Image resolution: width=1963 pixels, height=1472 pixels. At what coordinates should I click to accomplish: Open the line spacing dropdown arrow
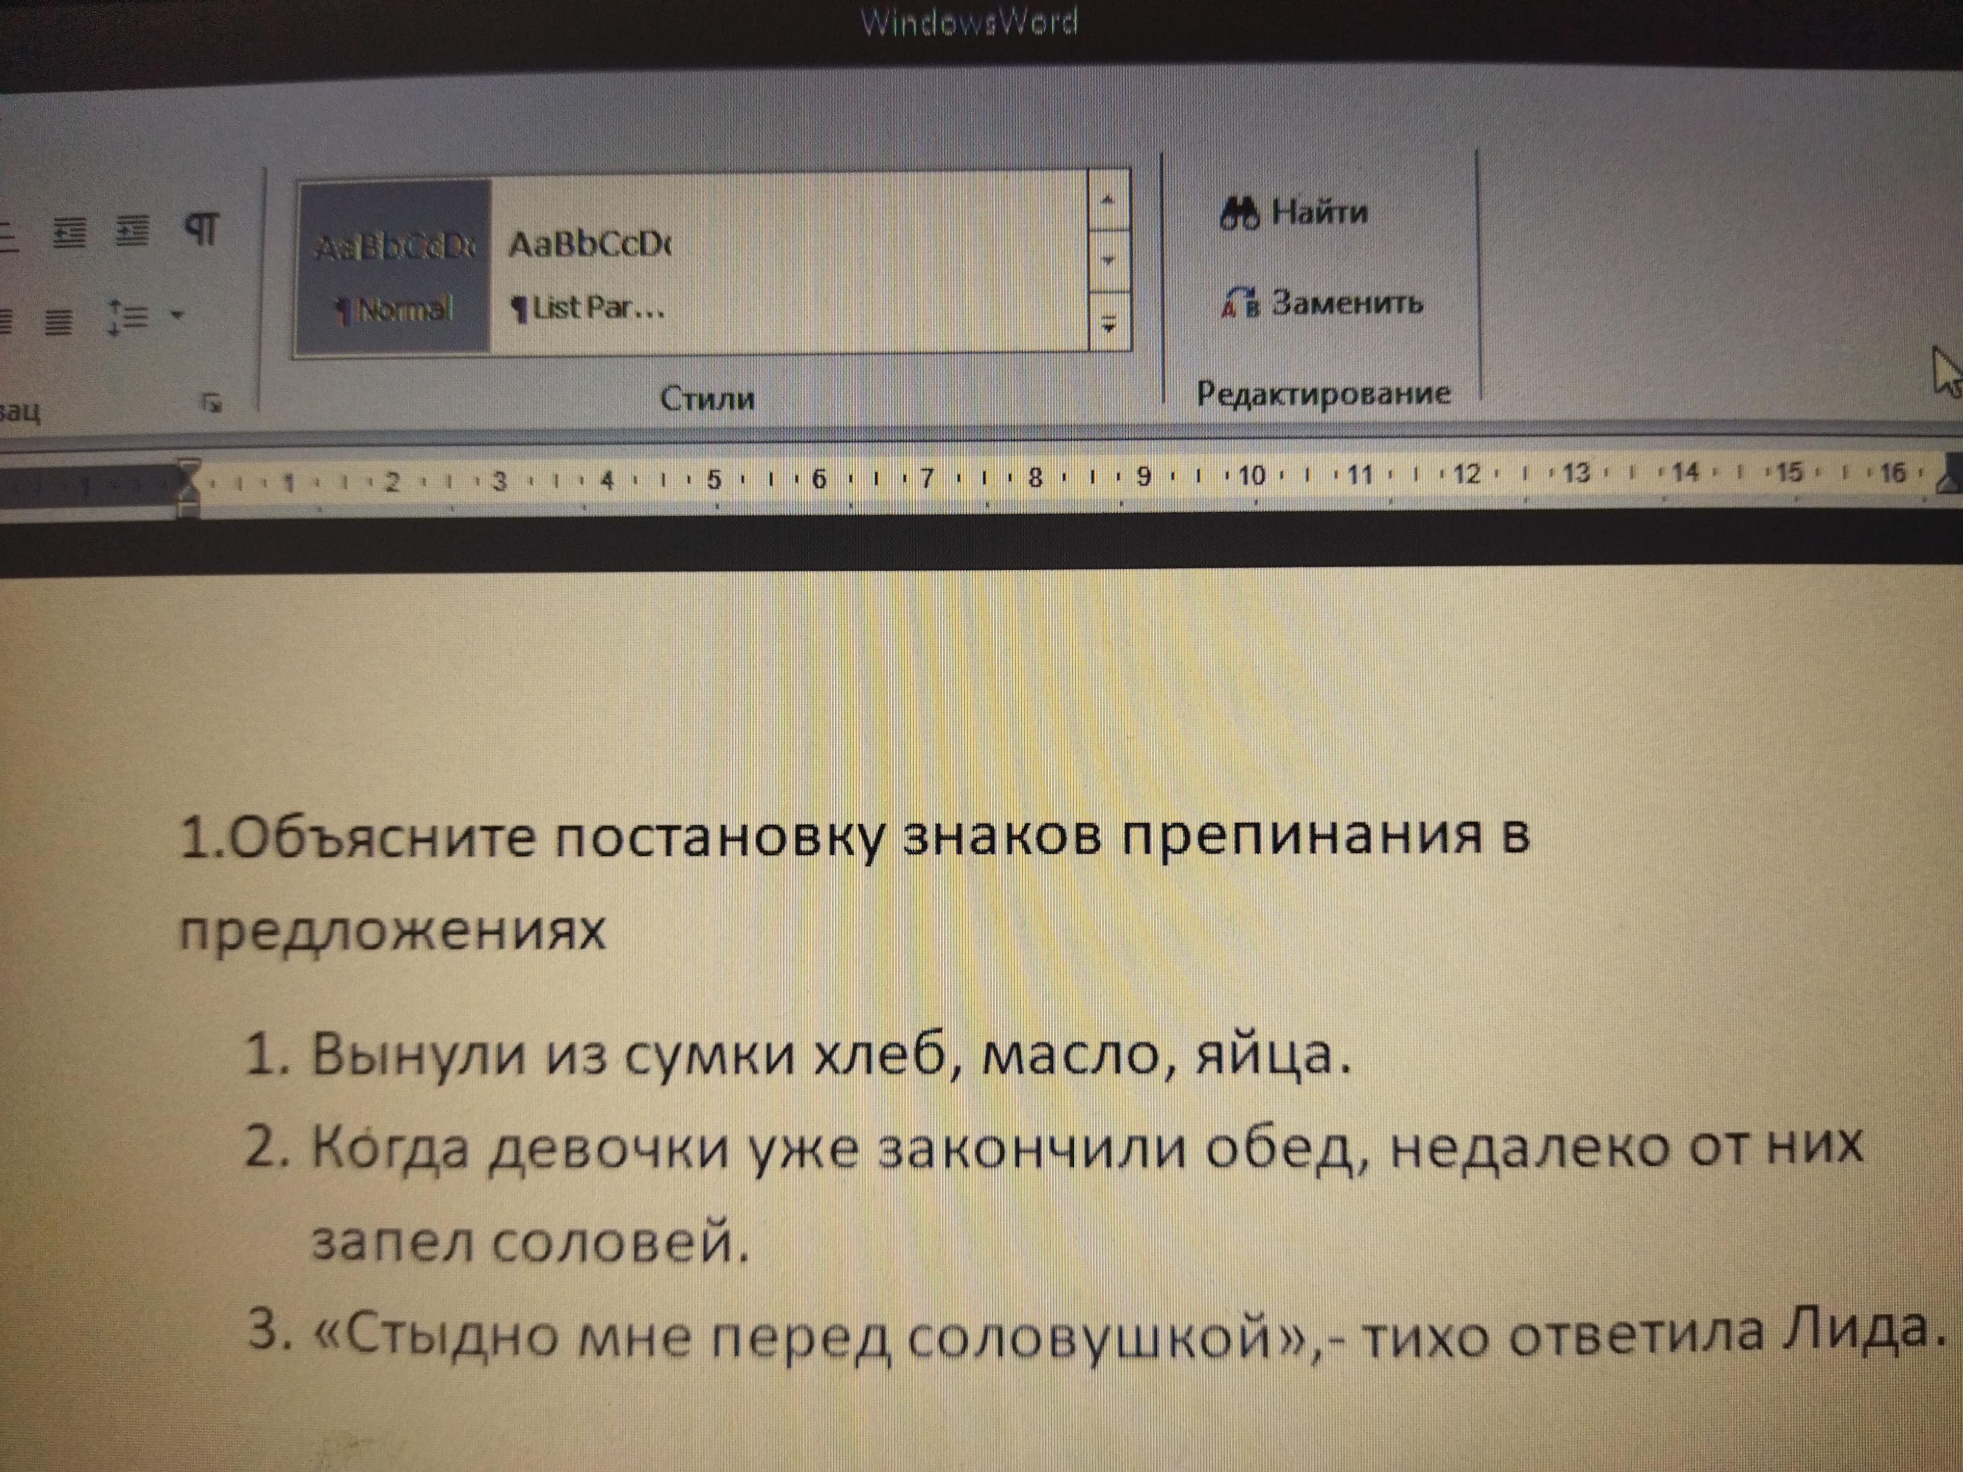click(177, 315)
